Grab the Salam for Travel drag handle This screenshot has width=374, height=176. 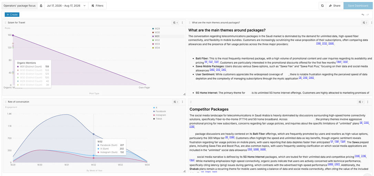click(6, 23)
